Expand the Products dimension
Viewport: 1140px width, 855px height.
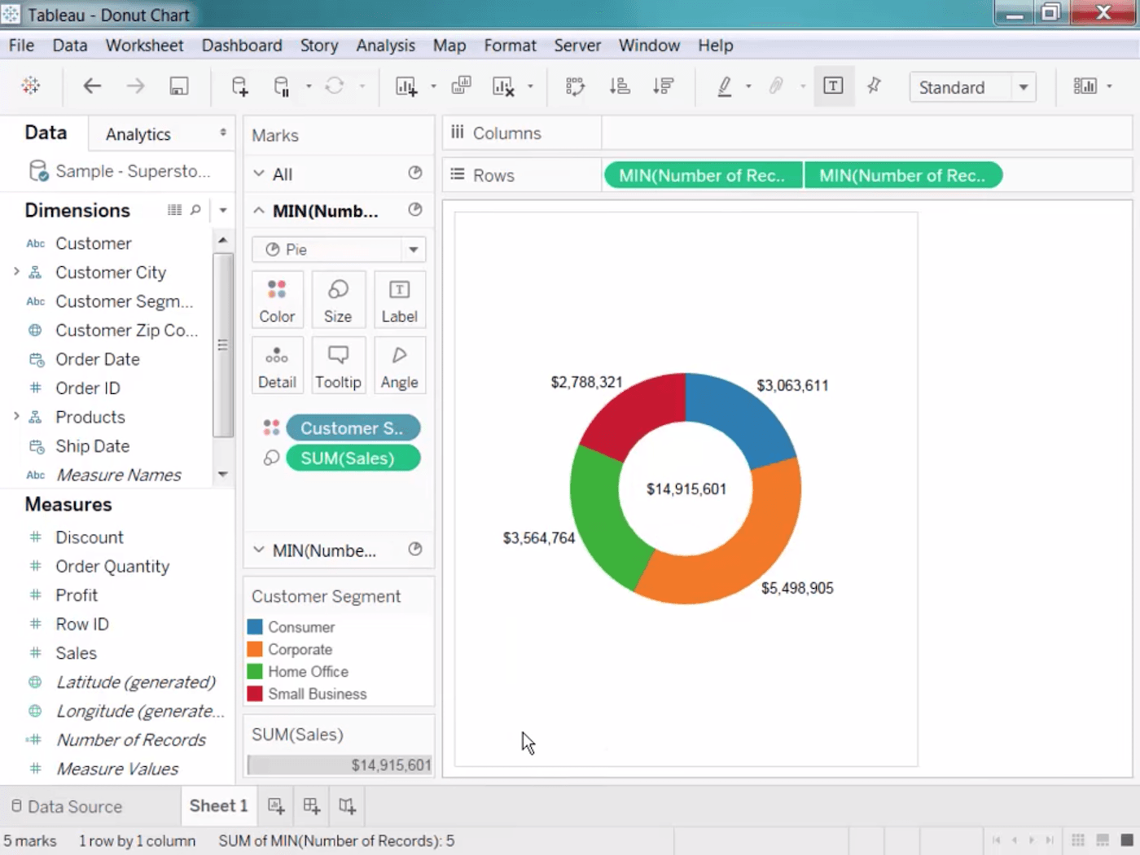tap(16, 417)
